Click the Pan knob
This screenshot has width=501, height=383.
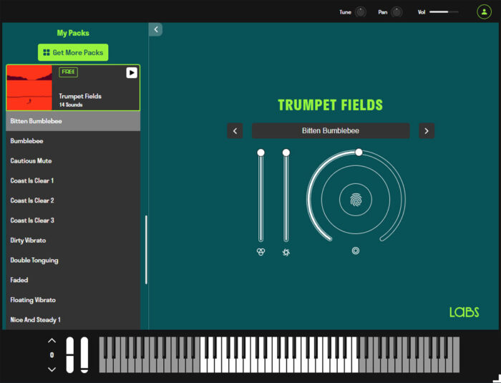(x=397, y=12)
